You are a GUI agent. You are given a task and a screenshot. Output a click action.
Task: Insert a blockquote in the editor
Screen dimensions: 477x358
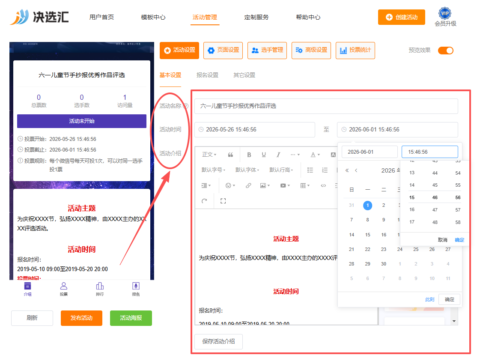pos(231,155)
